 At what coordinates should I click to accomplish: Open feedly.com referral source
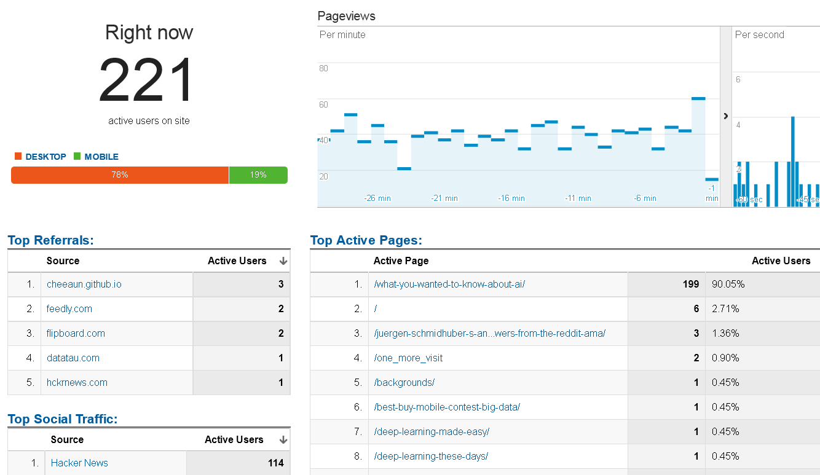pyautogui.click(x=69, y=308)
